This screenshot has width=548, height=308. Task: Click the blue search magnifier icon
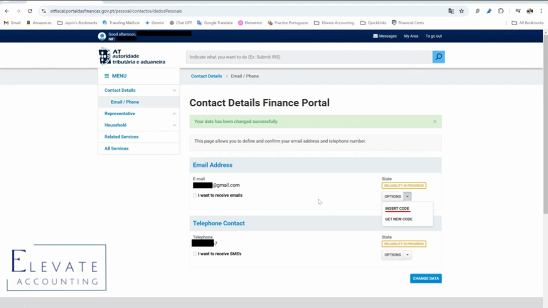[438, 57]
